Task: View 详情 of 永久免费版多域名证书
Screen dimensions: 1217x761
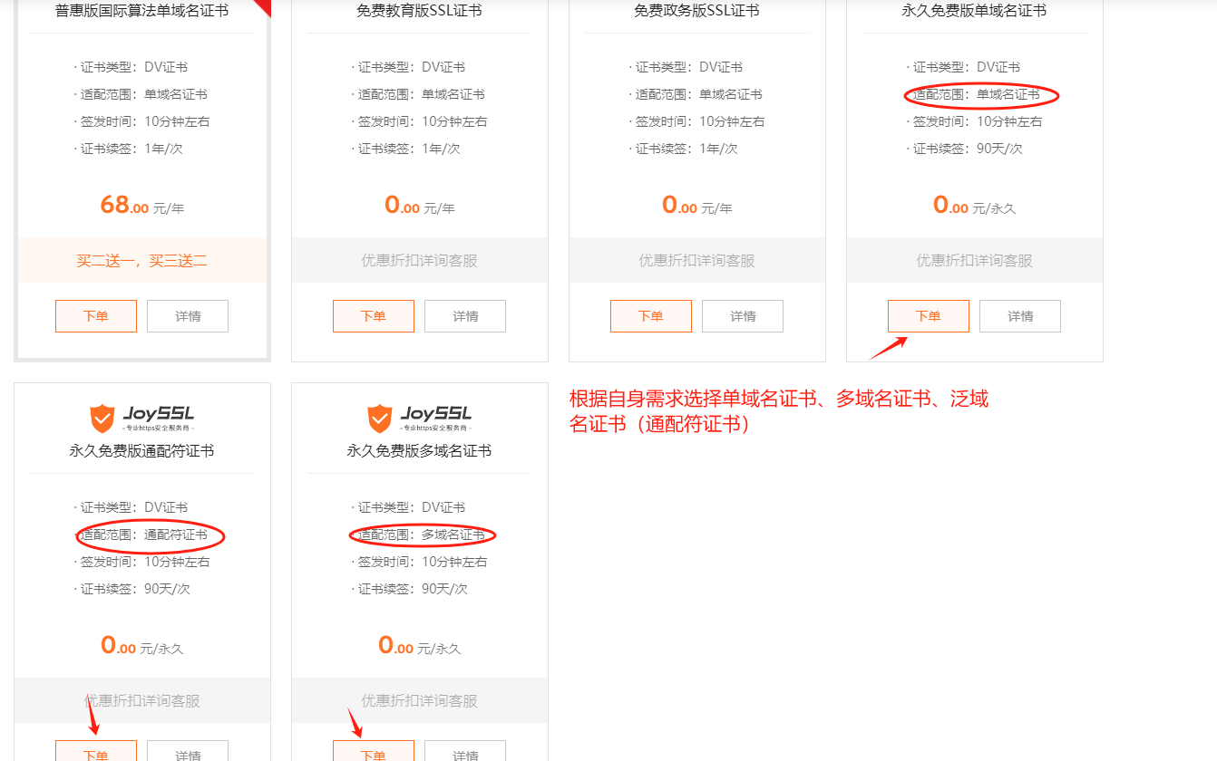Action: pos(465,751)
